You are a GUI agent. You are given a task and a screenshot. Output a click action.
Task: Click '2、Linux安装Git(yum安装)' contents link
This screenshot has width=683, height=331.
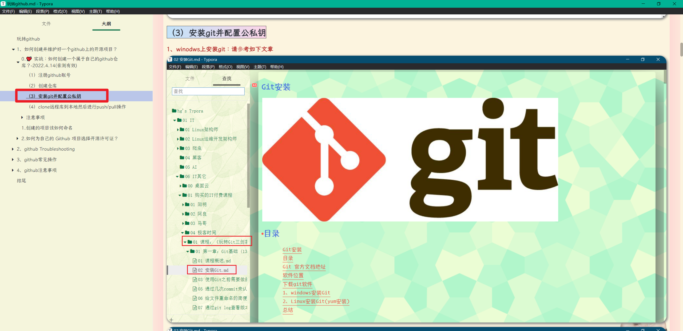316,301
